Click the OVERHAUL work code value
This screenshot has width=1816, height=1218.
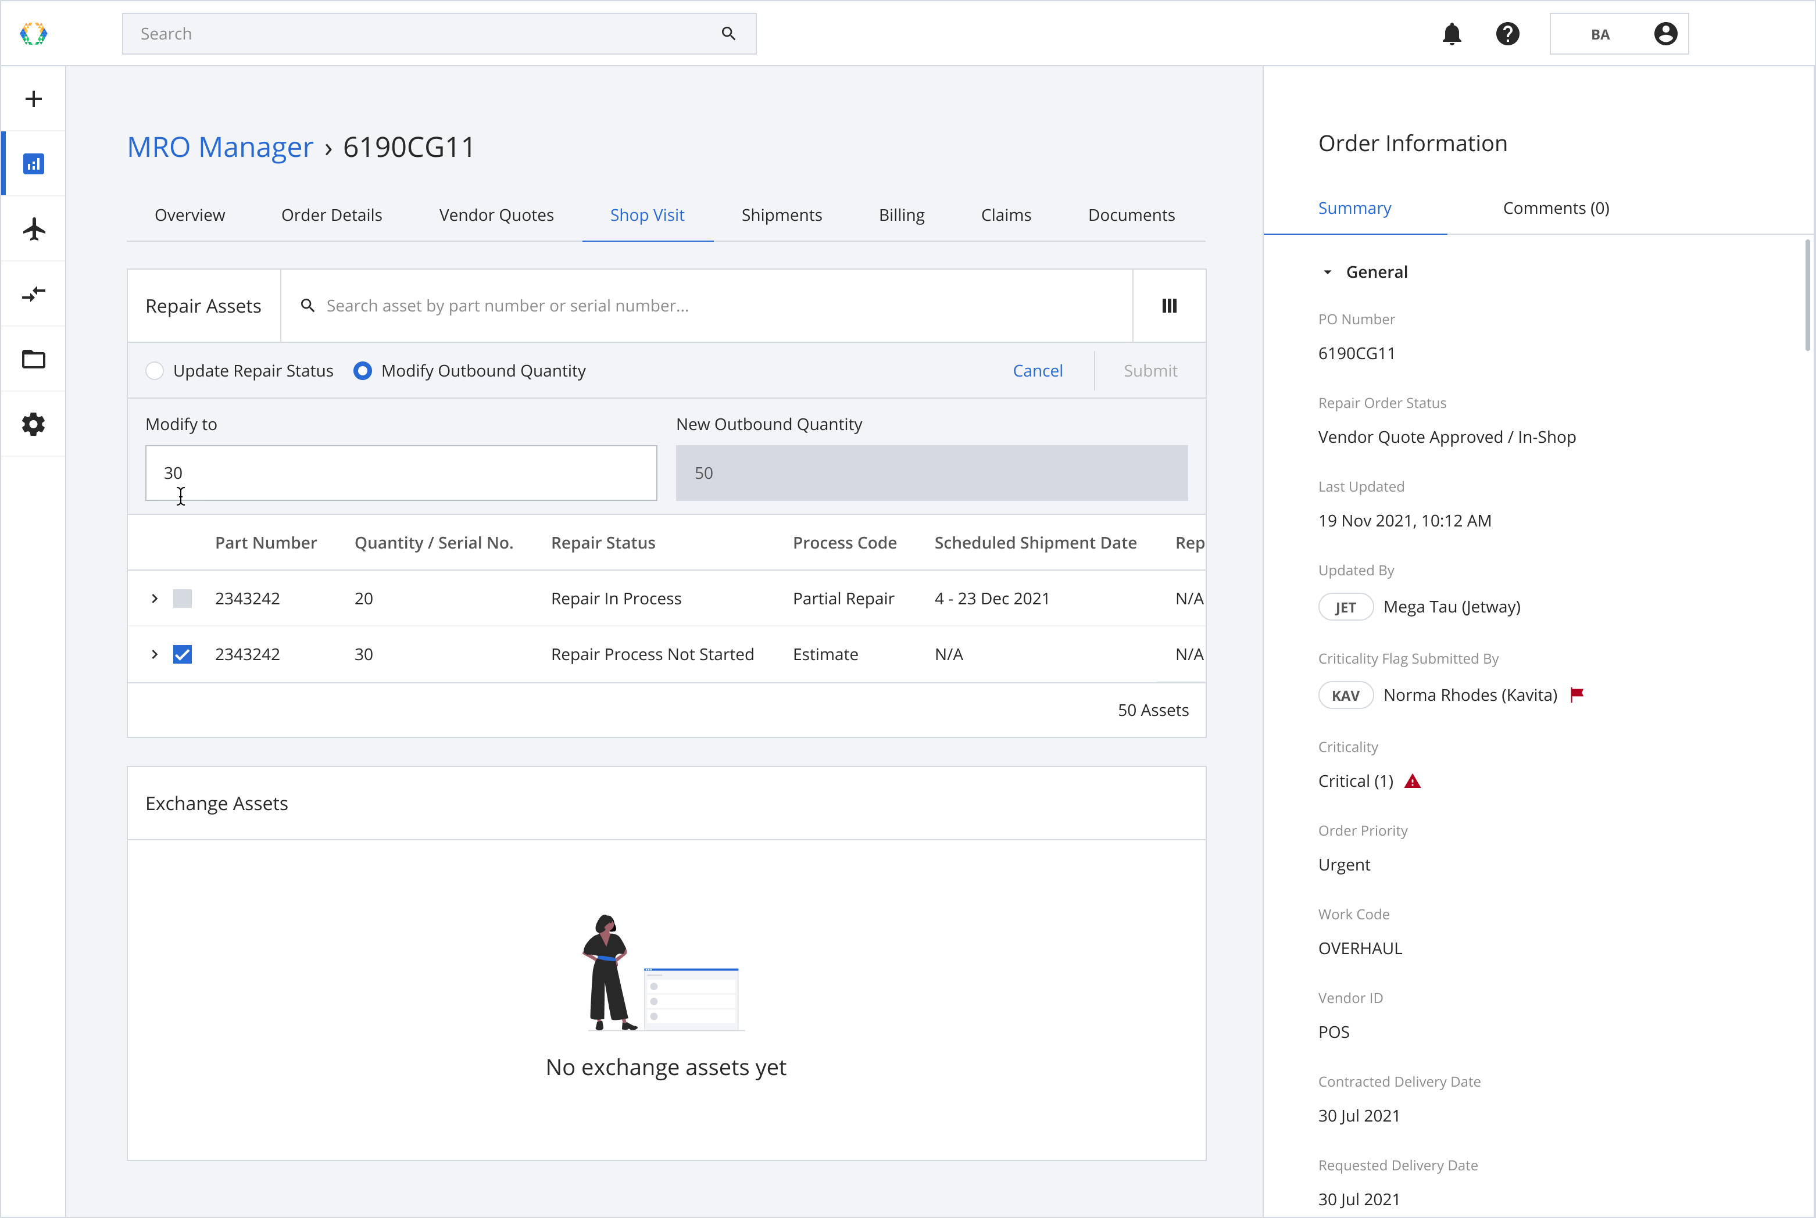point(1360,948)
